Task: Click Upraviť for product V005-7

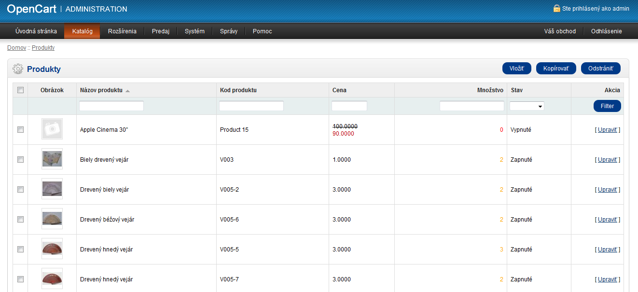Action: [x=608, y=279]
